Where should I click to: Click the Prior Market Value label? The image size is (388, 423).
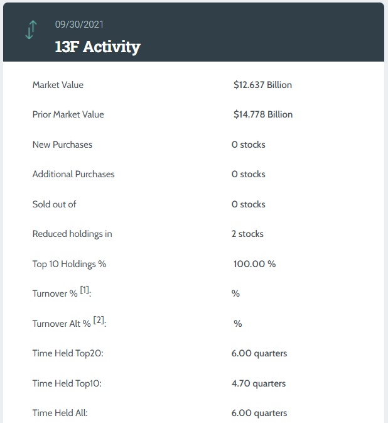pos(68,114)
